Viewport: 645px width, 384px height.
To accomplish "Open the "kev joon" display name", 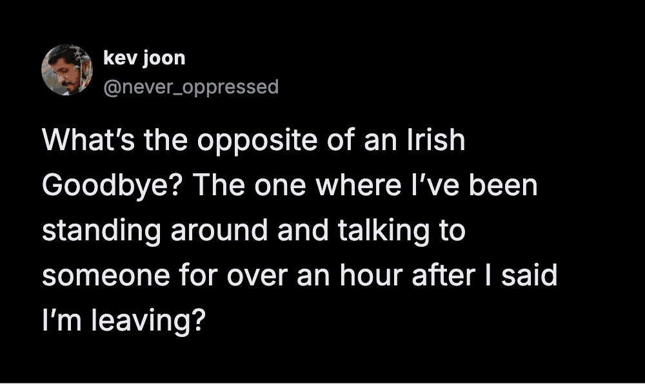I will 144,58.
